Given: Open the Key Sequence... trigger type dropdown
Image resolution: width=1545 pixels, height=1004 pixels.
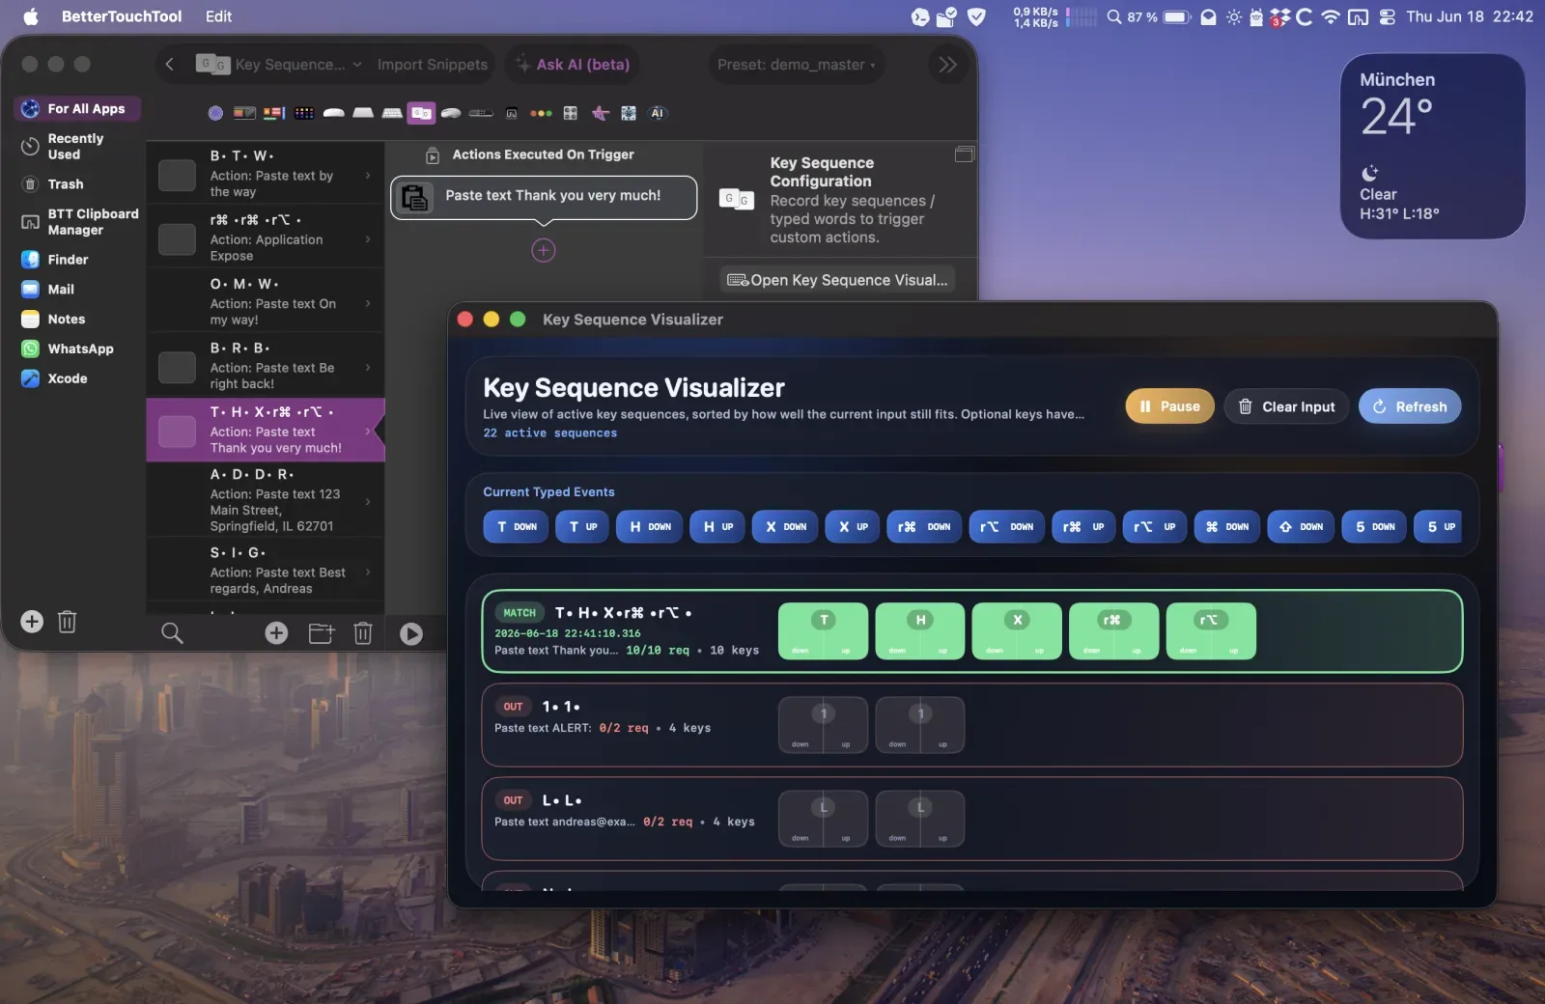Looking at the screenshot, I should pos(279,65).
